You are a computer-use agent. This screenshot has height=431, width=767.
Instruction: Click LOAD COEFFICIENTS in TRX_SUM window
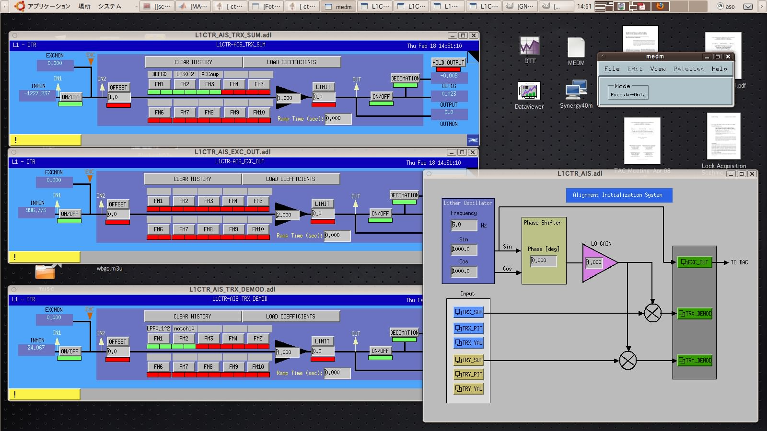pyautogui.click(x=291, y=62)
